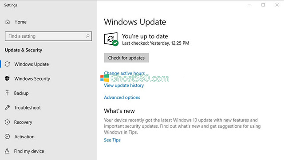Focus the Find a setting search box
284x160 pixels.
48,36
